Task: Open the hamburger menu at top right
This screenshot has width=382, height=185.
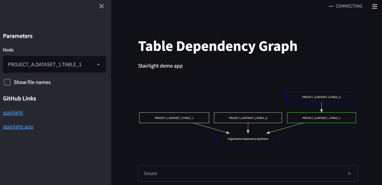Action: (x=375, y=6)
